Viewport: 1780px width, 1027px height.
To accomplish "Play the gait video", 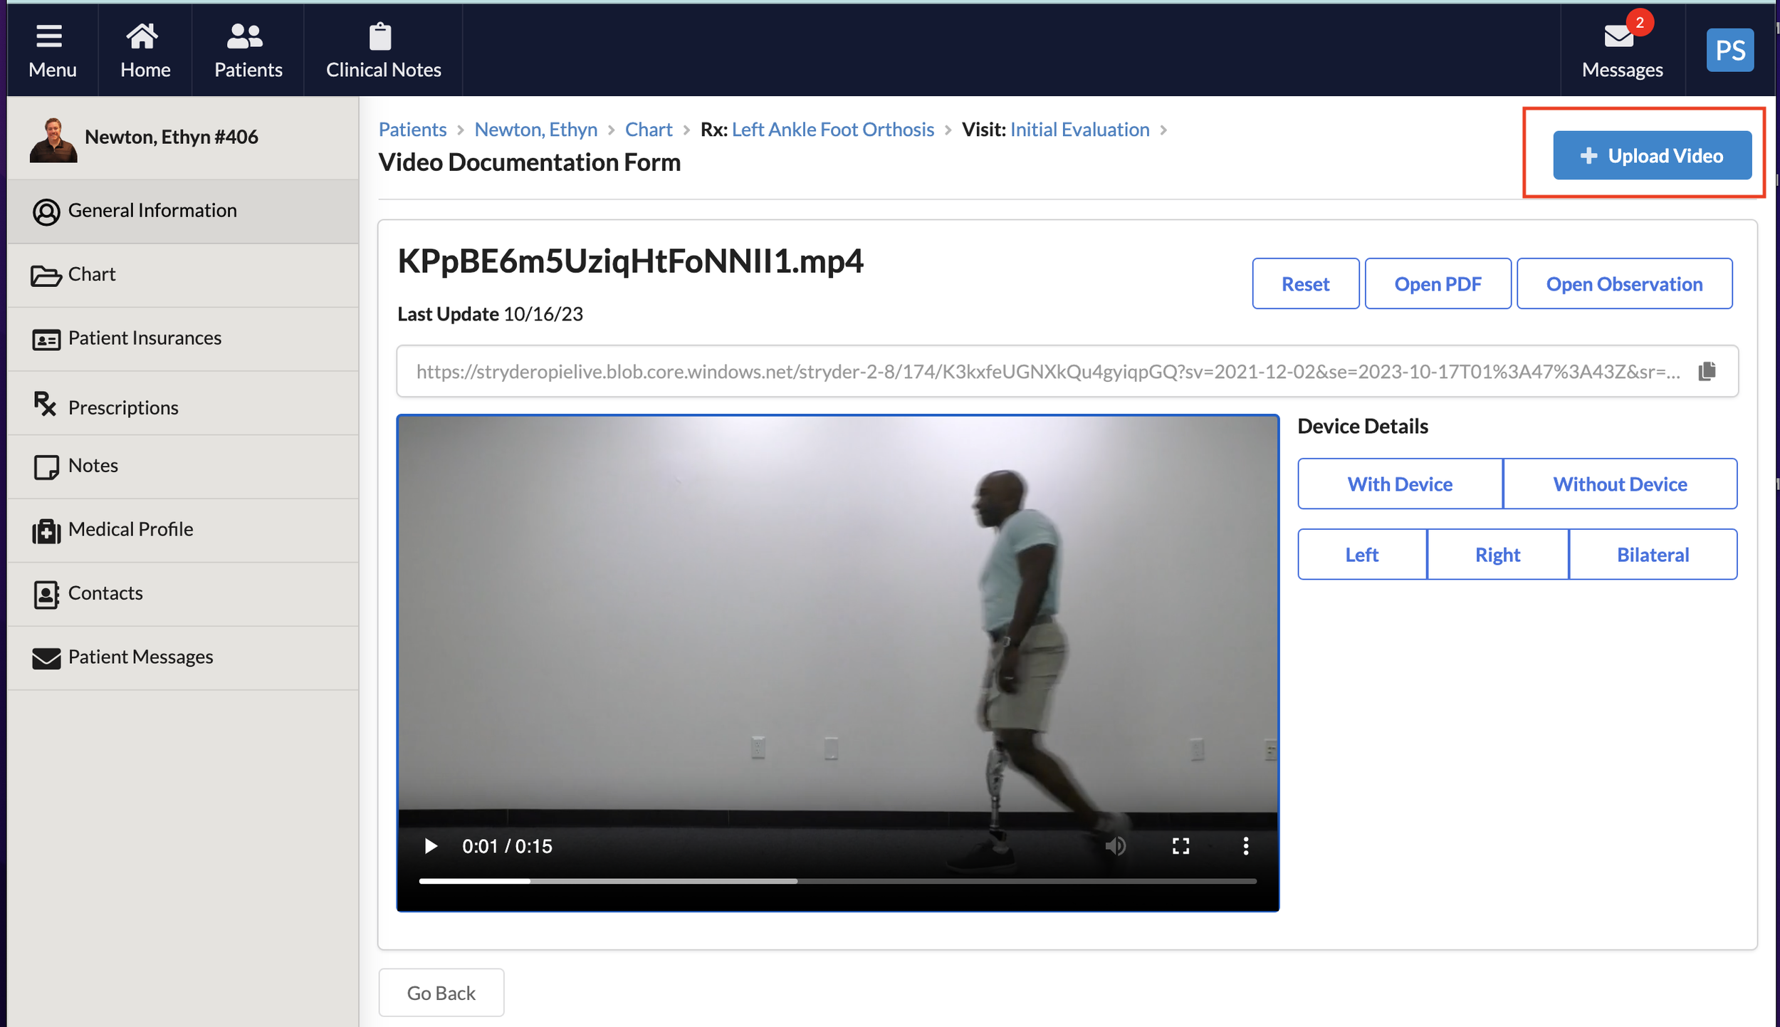I will click(x=430, y=846).
